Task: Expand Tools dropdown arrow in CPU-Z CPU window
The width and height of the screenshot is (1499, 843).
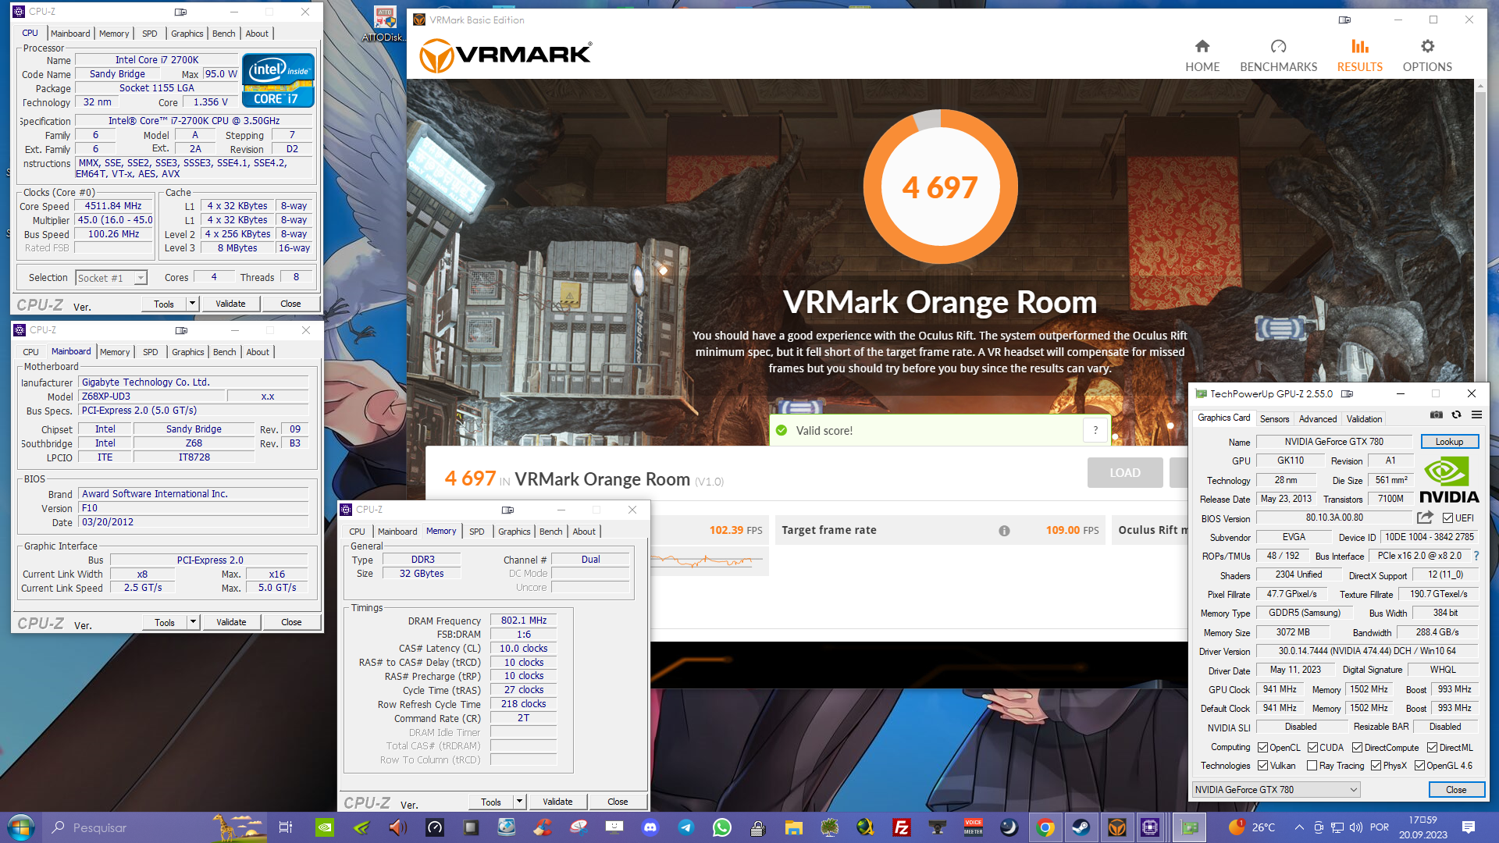Action: (192, 304)
